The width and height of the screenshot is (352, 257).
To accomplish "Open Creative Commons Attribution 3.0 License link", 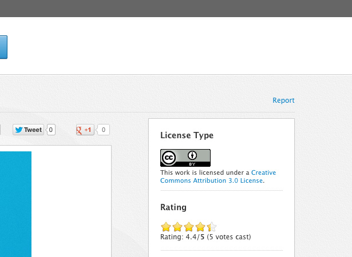I will point(218,176).
